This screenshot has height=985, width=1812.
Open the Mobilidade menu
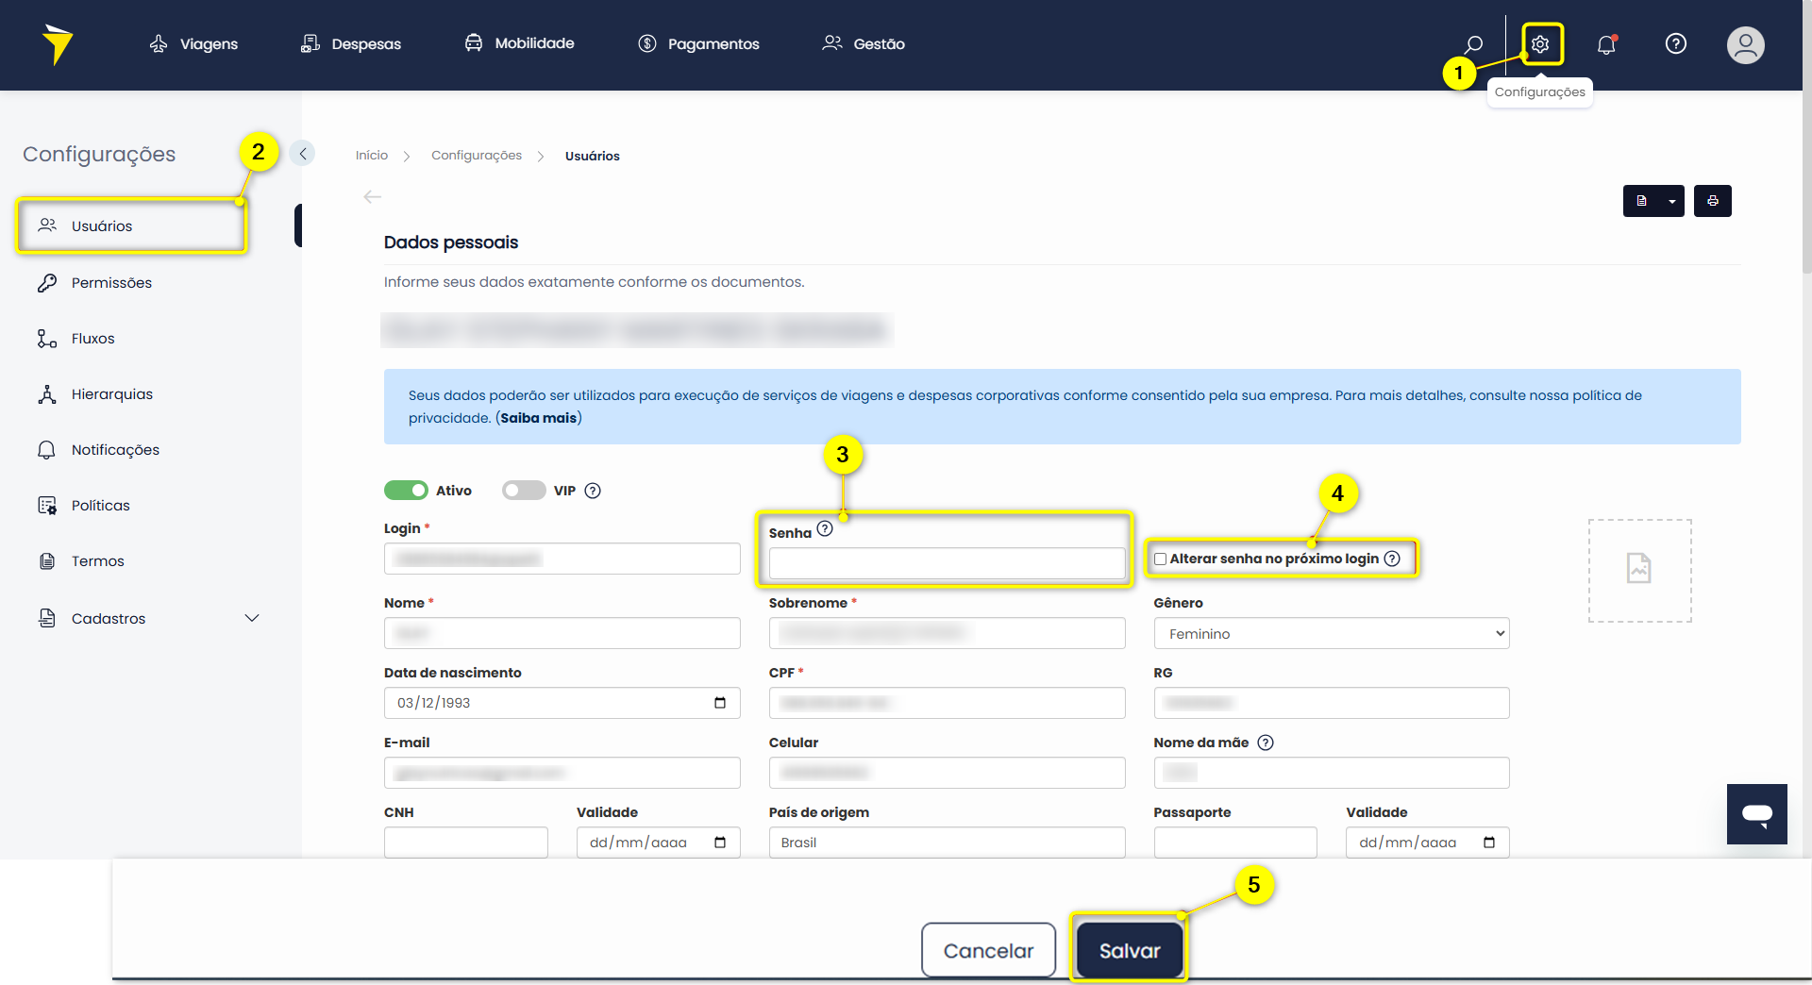[519, 43]
